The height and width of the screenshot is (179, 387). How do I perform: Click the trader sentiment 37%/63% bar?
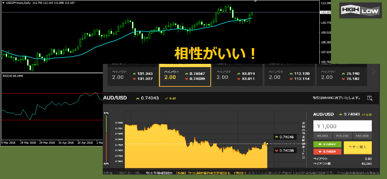pos(106,138)
